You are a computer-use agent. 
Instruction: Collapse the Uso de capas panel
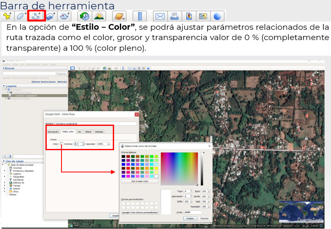4,161
